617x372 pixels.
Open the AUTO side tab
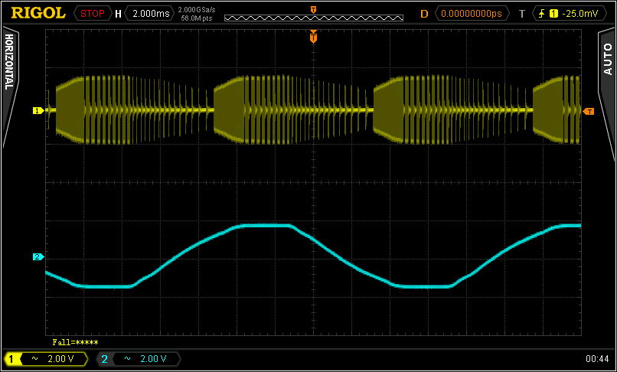[608, 60]
